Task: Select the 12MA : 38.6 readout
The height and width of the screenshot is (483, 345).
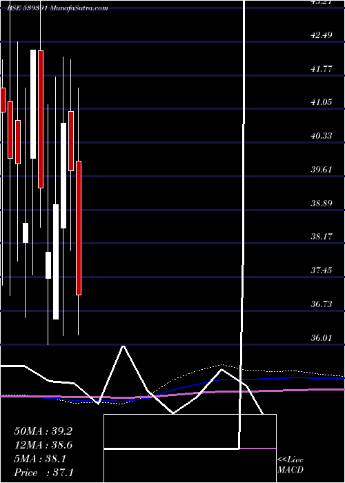Action: [x=43, y=445]
